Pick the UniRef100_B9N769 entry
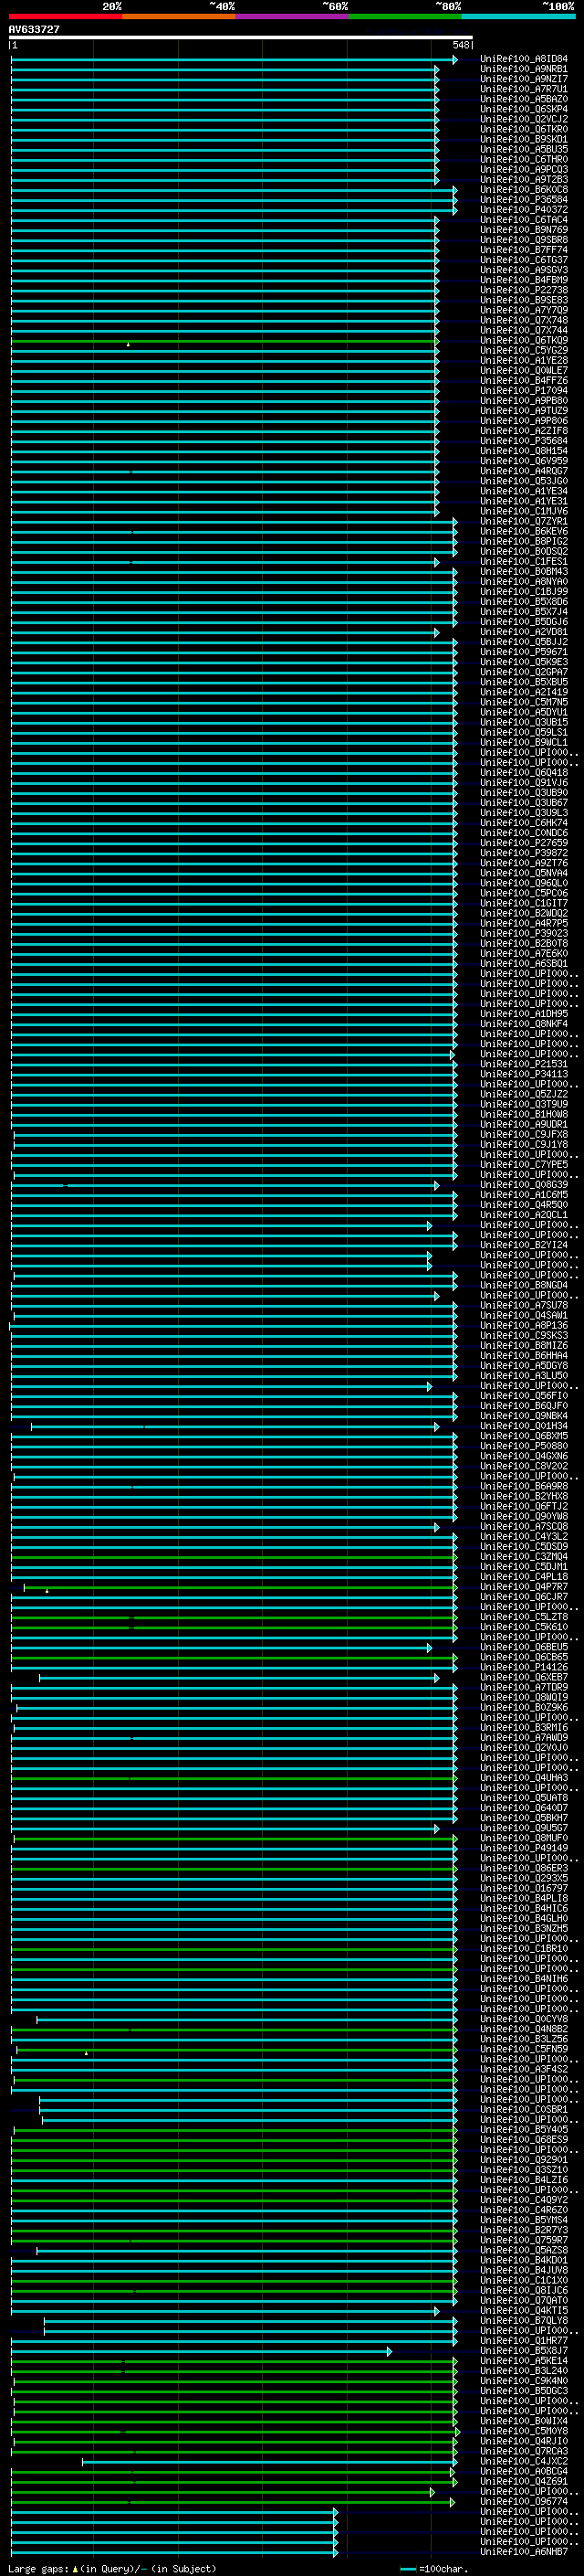584x2576 pixels. [524, 230]
